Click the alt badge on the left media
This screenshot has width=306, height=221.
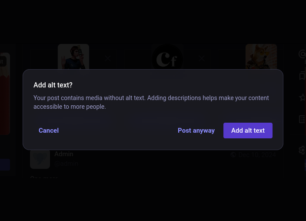coord(2,62)
